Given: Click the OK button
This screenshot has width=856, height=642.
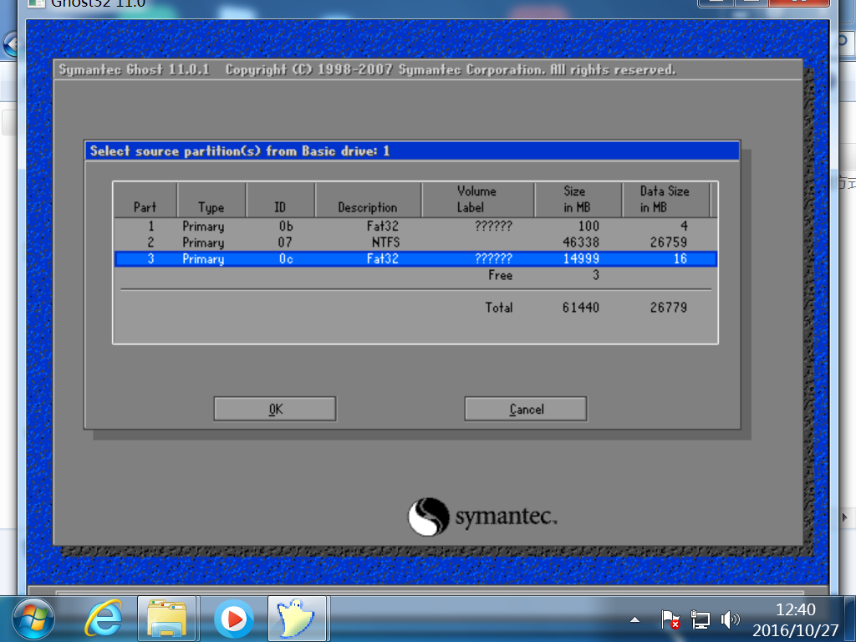Looking at the screenshot, I should tap(274, 409).
